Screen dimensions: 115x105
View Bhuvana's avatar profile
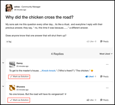point(12,88)
